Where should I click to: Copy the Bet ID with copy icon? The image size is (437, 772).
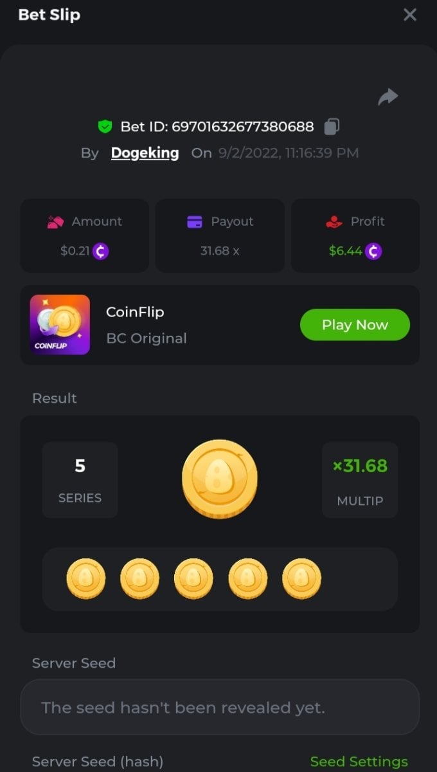click(x=332, y=126)
